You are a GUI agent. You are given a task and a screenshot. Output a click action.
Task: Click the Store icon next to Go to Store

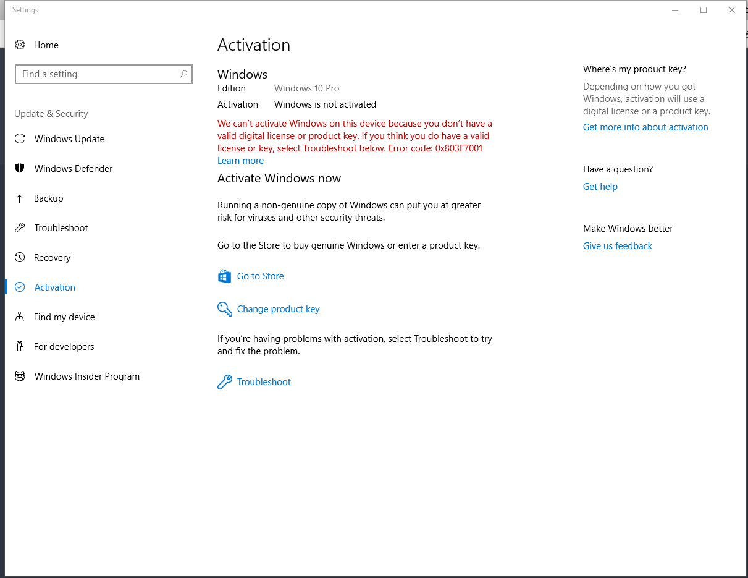point(224,276)
